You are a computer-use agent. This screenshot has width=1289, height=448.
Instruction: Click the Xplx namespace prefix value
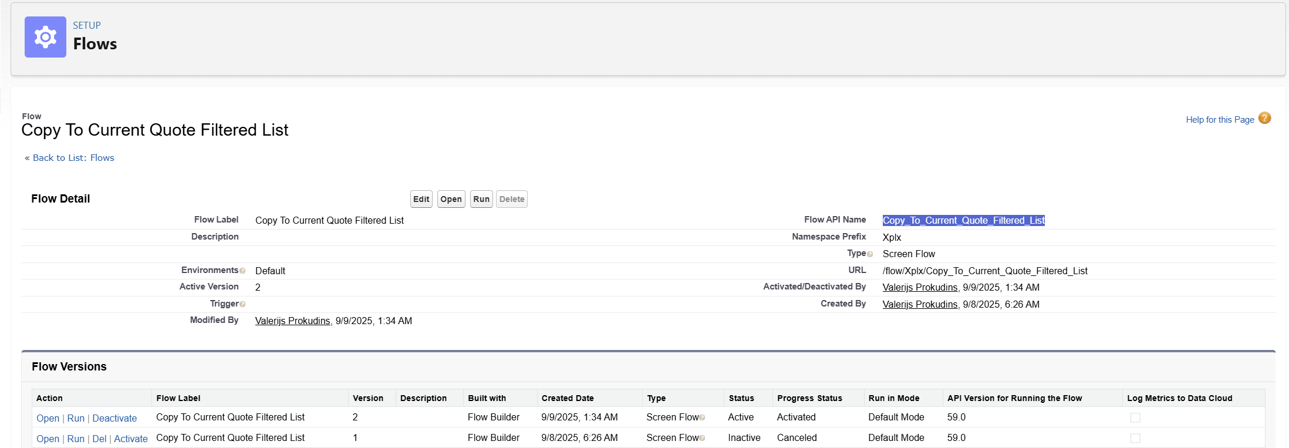coord(892,237)
